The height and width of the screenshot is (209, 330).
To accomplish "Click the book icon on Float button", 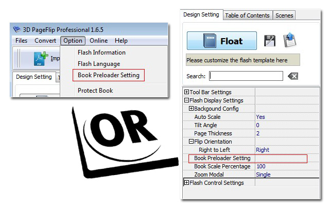I will click(x=210, y=41).
